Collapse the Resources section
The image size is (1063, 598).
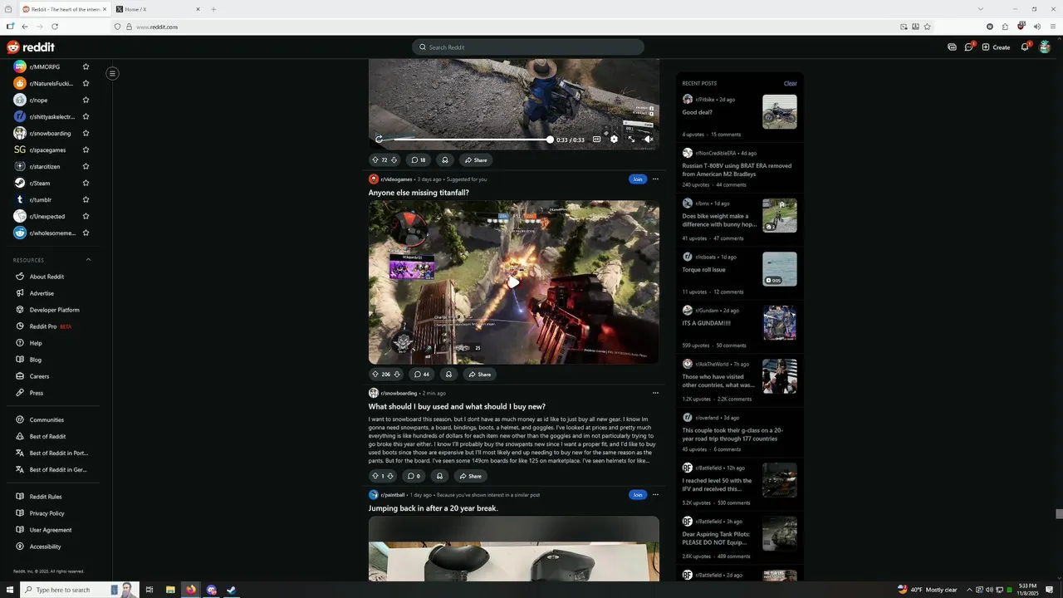pos(89,260)
